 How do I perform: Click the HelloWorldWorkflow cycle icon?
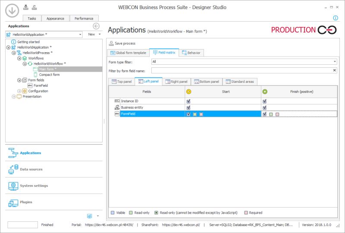point(30,64)
